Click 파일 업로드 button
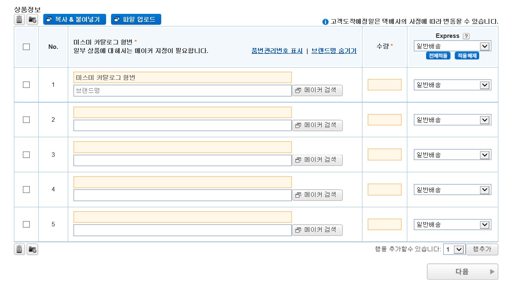 click(x=136, y=19)
